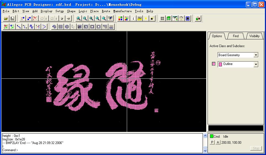Image resolution: width=266 pixels, height=155 pixels.
Task: Click the Dehighlight black dot icon
Action: [x=152, y=18]
